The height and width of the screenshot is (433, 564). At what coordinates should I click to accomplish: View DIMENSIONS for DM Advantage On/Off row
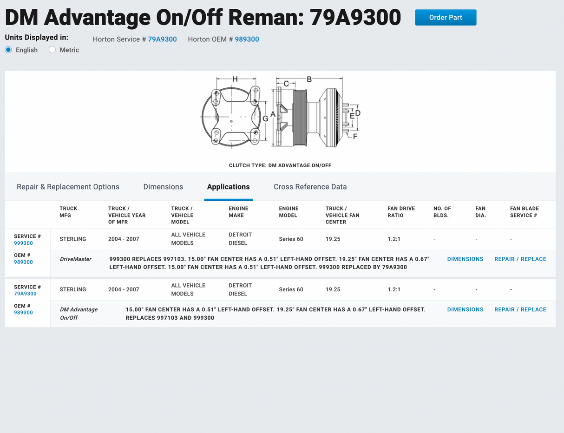point(465,309)
